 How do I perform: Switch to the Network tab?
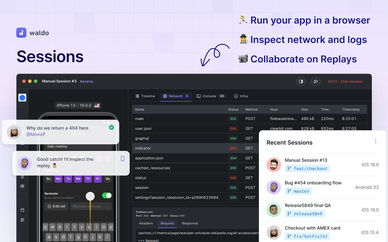(x=176, y=96)
